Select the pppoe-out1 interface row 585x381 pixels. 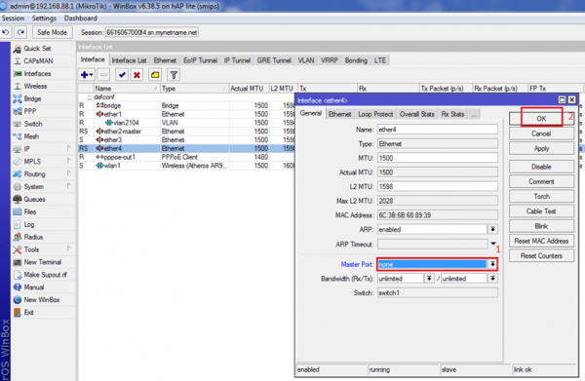[x=186, y=157]
